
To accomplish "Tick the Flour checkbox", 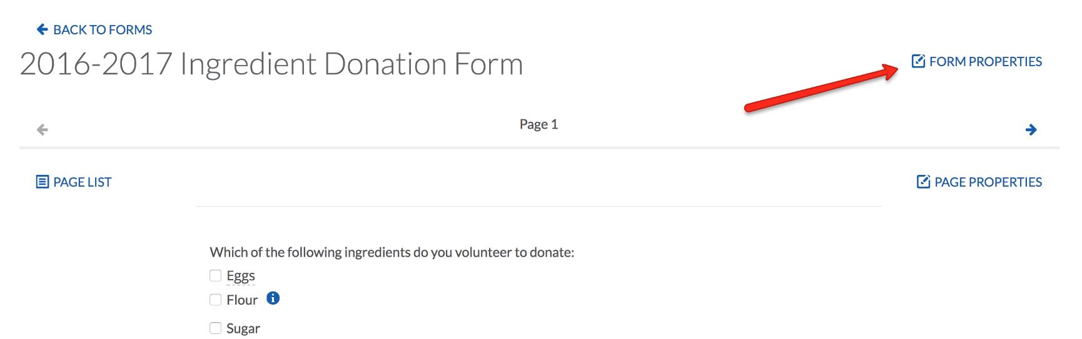I will (x=216, y=300).
